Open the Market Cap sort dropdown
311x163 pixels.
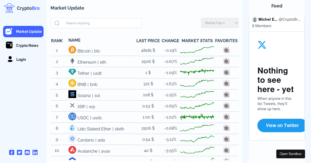pos(220,23)
